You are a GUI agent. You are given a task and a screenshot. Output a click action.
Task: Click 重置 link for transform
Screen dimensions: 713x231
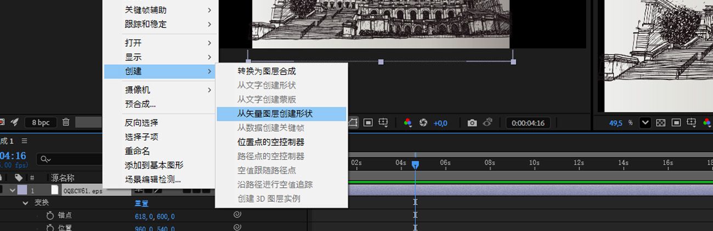[x=141, y=203]
